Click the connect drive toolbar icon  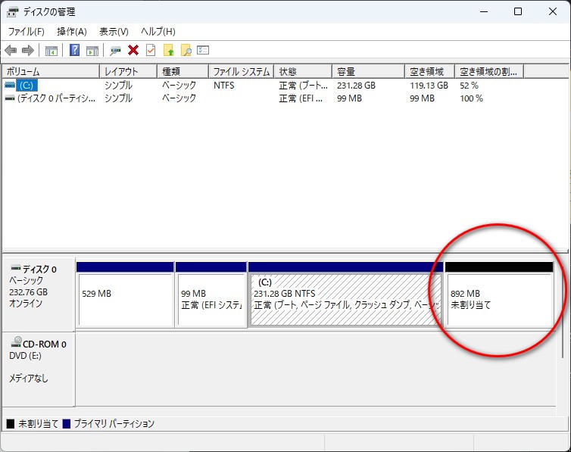click(x=115, y=51)
